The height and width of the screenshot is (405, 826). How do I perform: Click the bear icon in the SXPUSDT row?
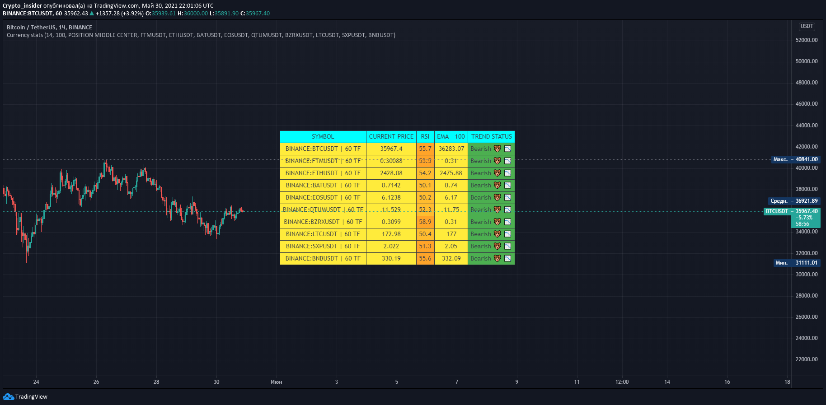pos(497,246)
